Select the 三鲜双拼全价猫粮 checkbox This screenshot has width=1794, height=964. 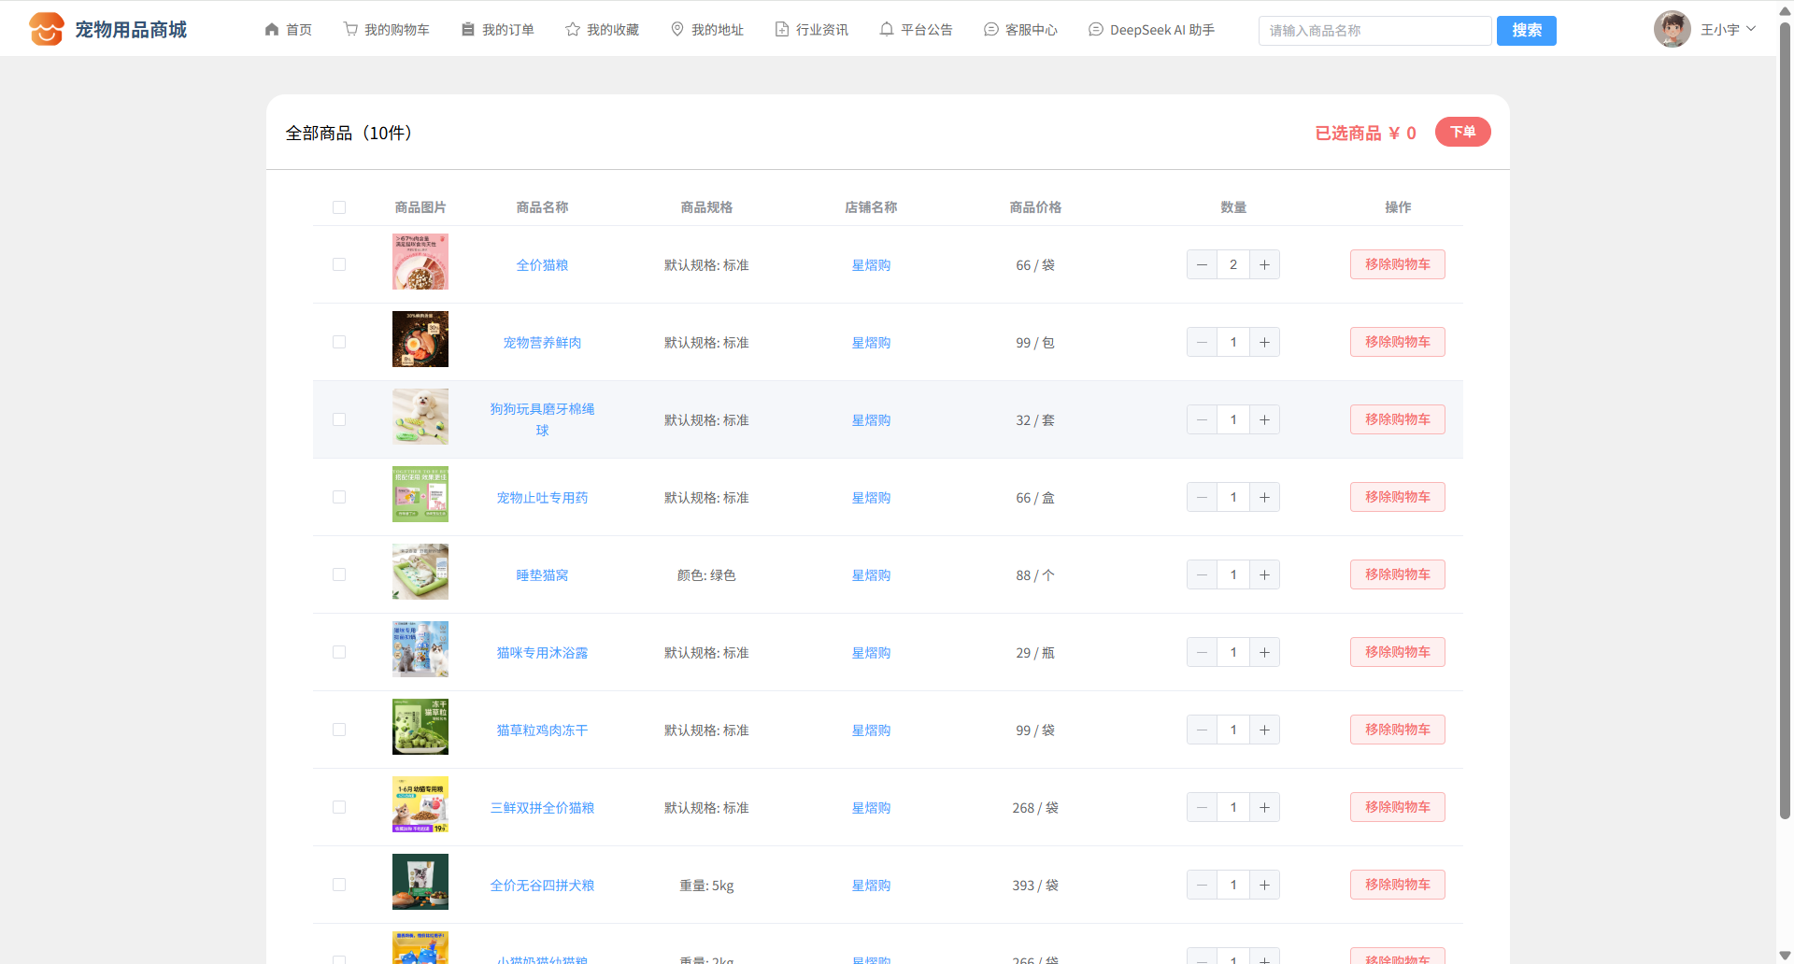click(339, 807)
